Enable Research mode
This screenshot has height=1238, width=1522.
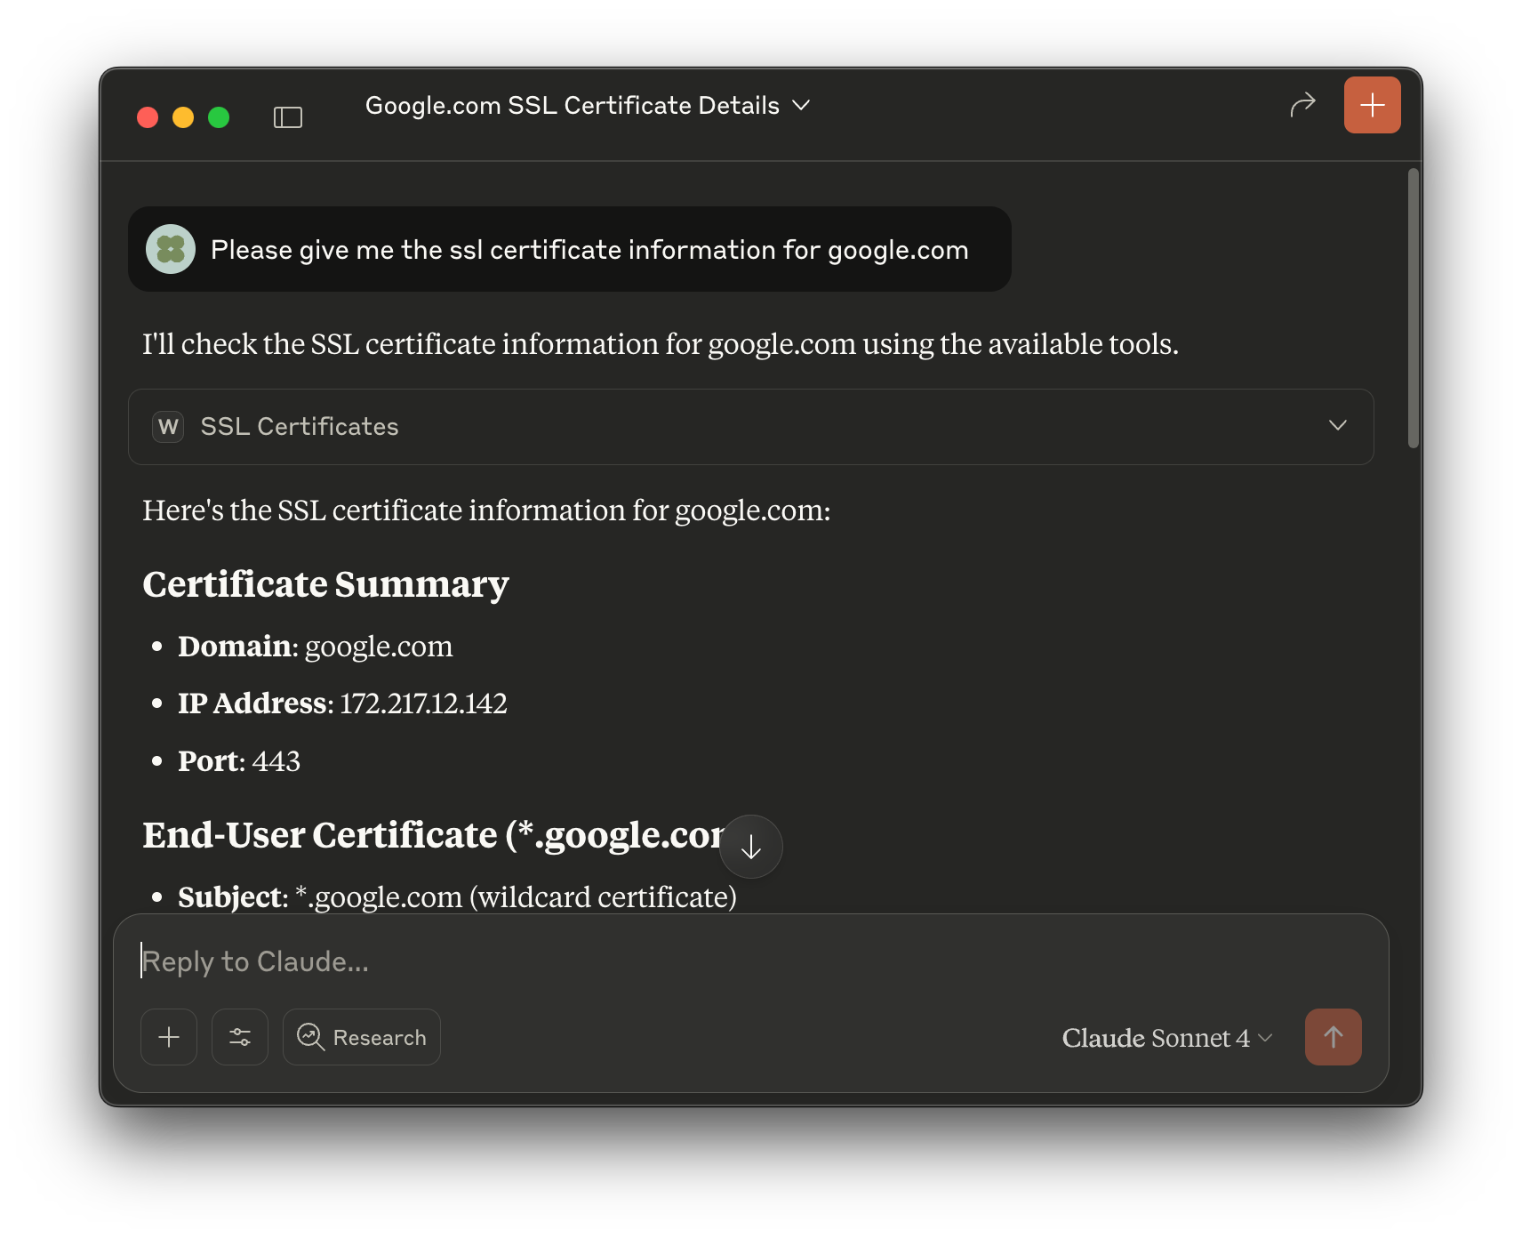361,1037
